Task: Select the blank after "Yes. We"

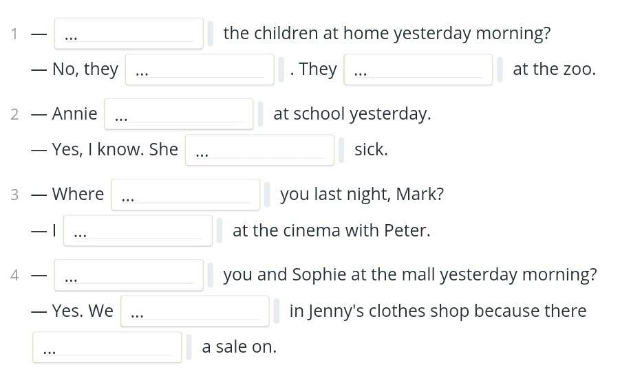Action: pos(195,311)
